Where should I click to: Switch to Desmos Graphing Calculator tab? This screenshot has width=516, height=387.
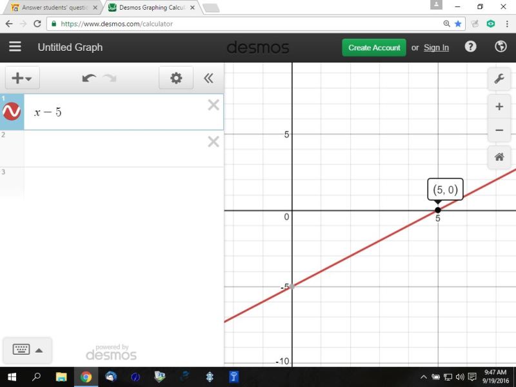(152, 7)
